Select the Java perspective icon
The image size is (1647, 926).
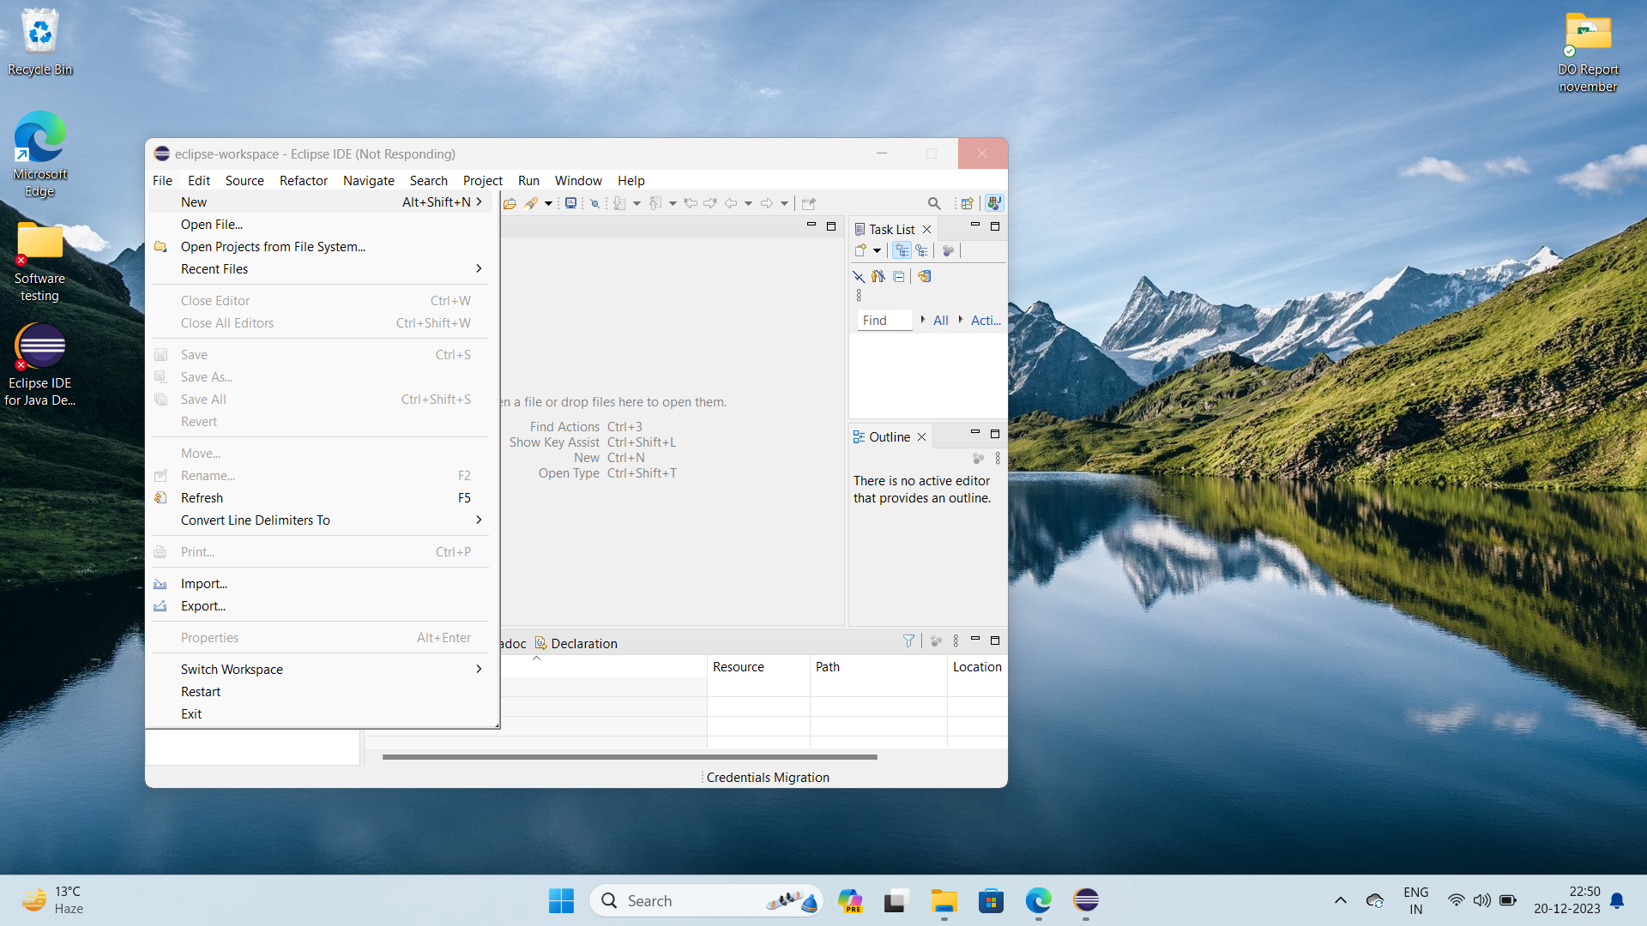click(x=993, y=203)
